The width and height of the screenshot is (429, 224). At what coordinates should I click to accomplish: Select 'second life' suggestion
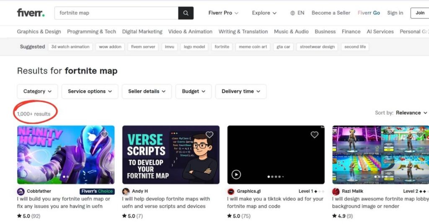click(355, 47)
